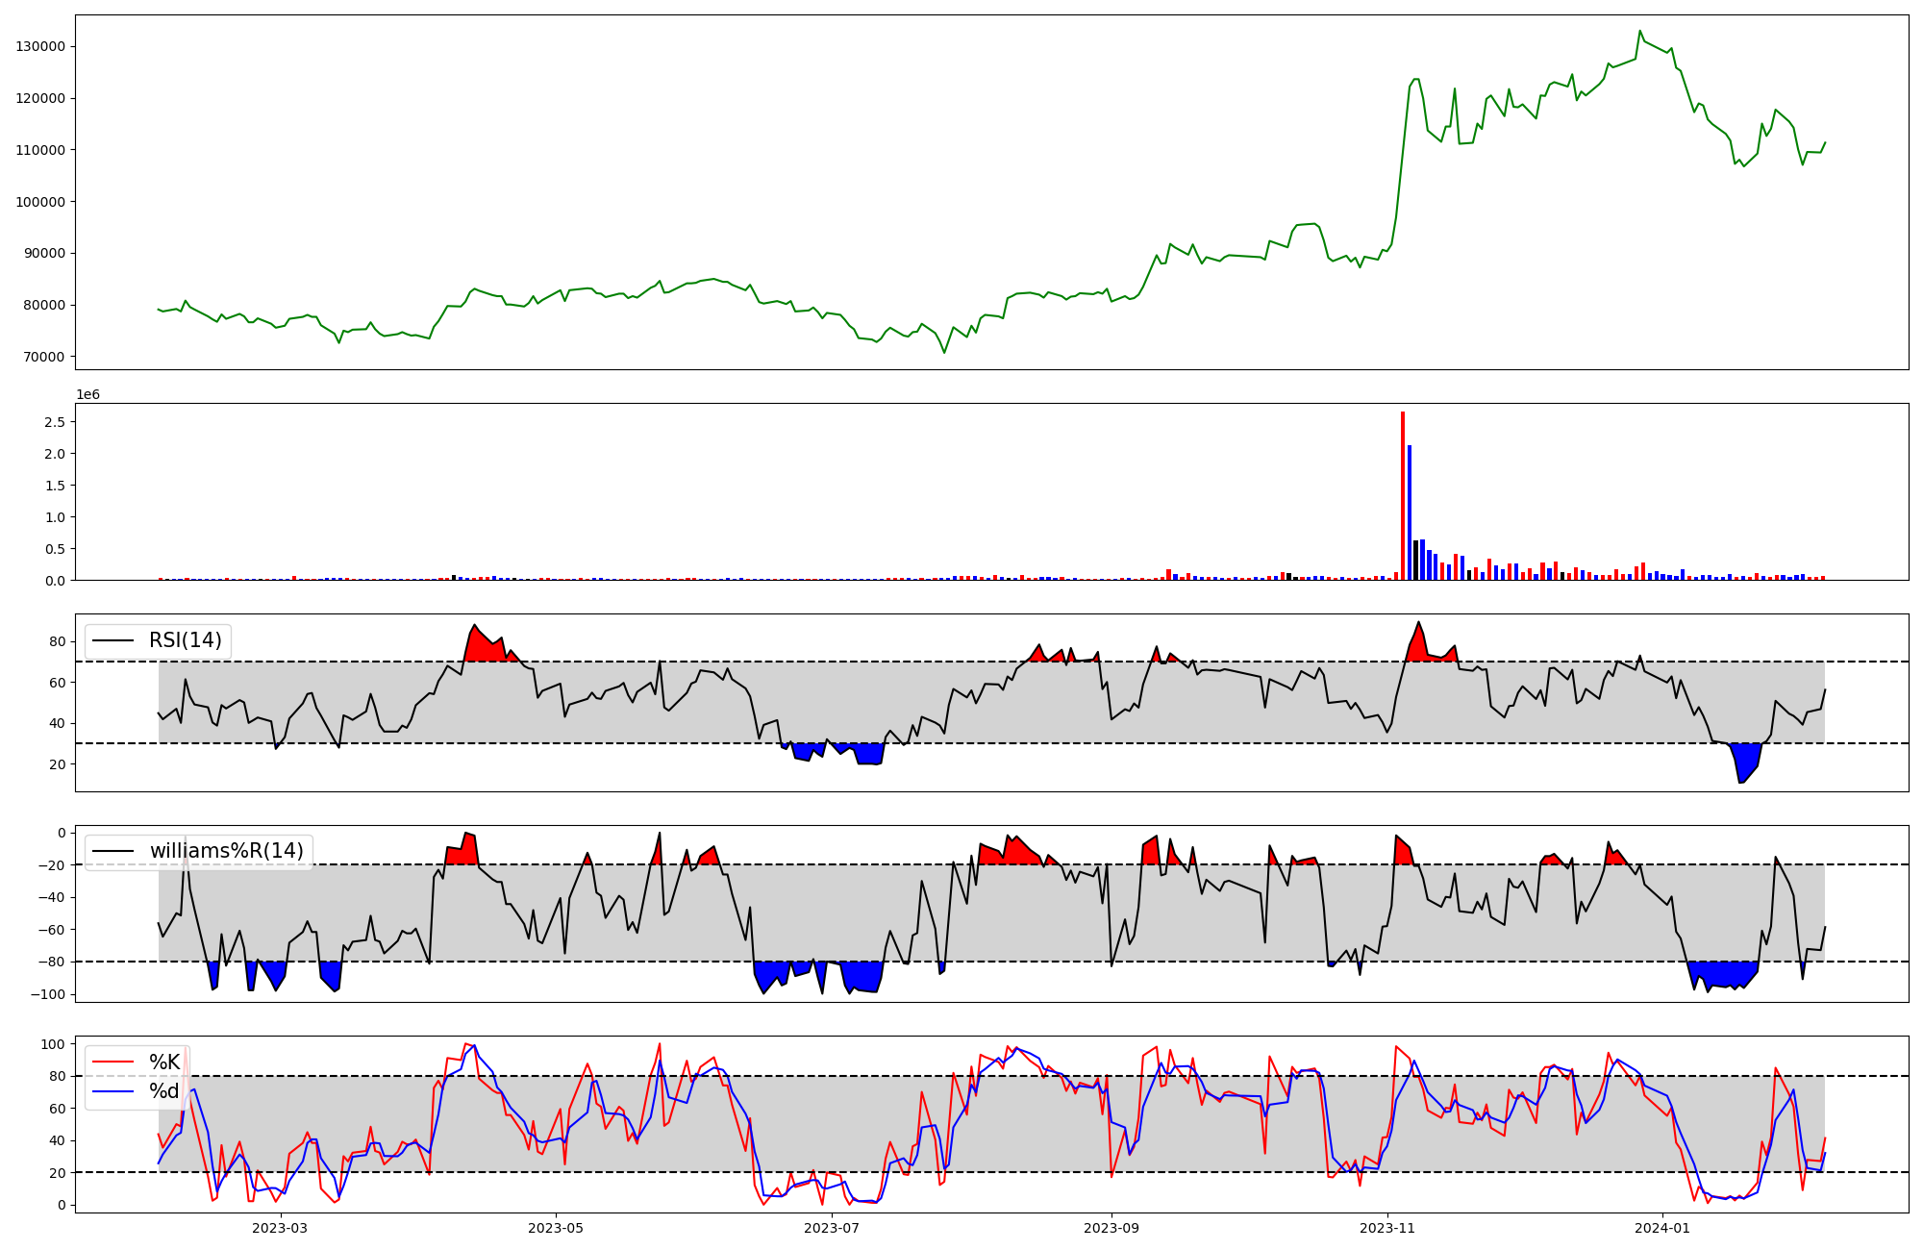Click the 2023-09 date tick label
Screen dimensions: 1923x1250
point(1111,1228)
